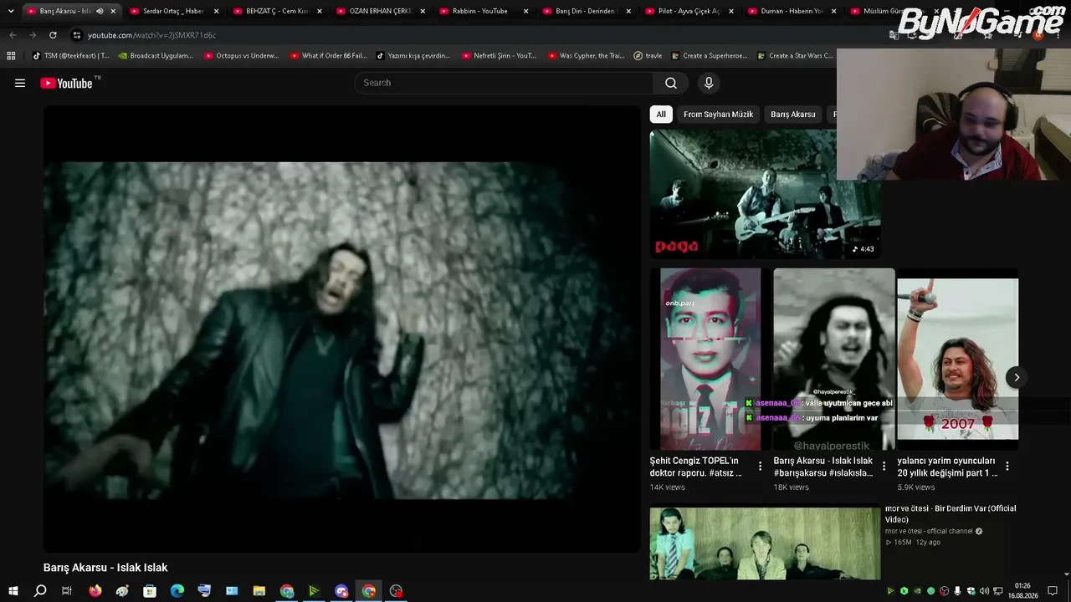The image size is (1071, 602).
Task: Open the volume control in system tray
Action: (985, 591)
